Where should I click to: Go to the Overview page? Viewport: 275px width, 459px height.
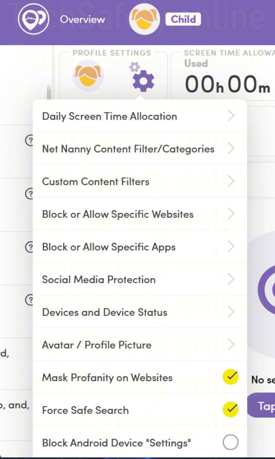click(x=82, y=19)
